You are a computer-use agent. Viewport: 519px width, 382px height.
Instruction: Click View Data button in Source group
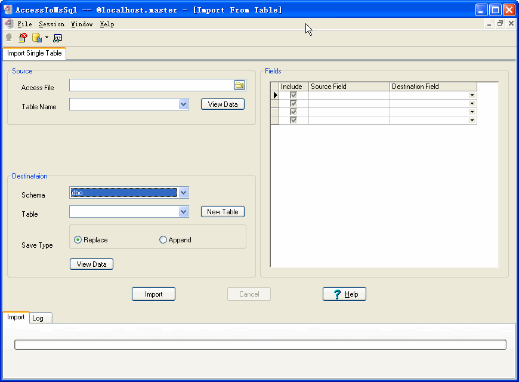[x=223, y=104]
